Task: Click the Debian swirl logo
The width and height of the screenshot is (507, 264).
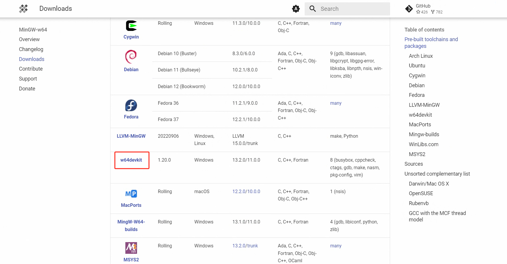Action: click(131, 57)
